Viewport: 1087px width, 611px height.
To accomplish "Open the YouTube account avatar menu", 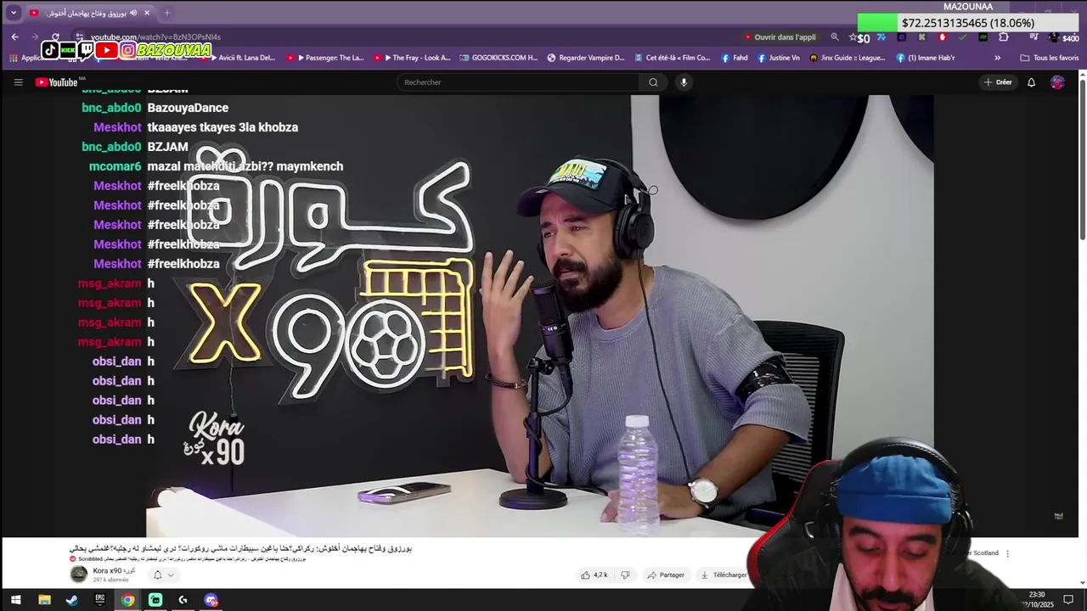I will click(1057, 82).
